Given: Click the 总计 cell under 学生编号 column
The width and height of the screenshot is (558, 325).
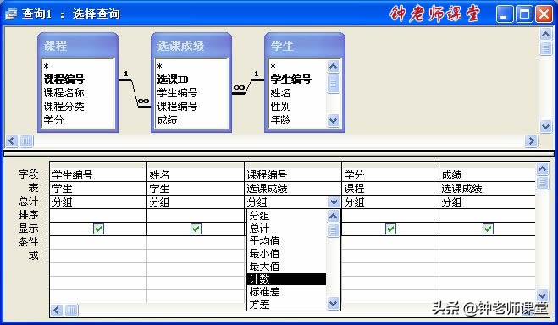Looking at the screenshot, I should pyautogui.click(x=98, y=202).
